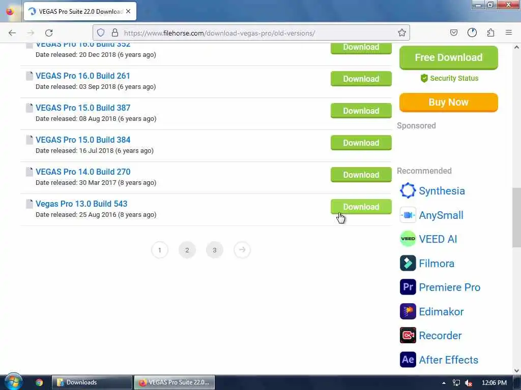
Task: Open the network tray icon
Action: pyautogui.click(x=456, y=383)
